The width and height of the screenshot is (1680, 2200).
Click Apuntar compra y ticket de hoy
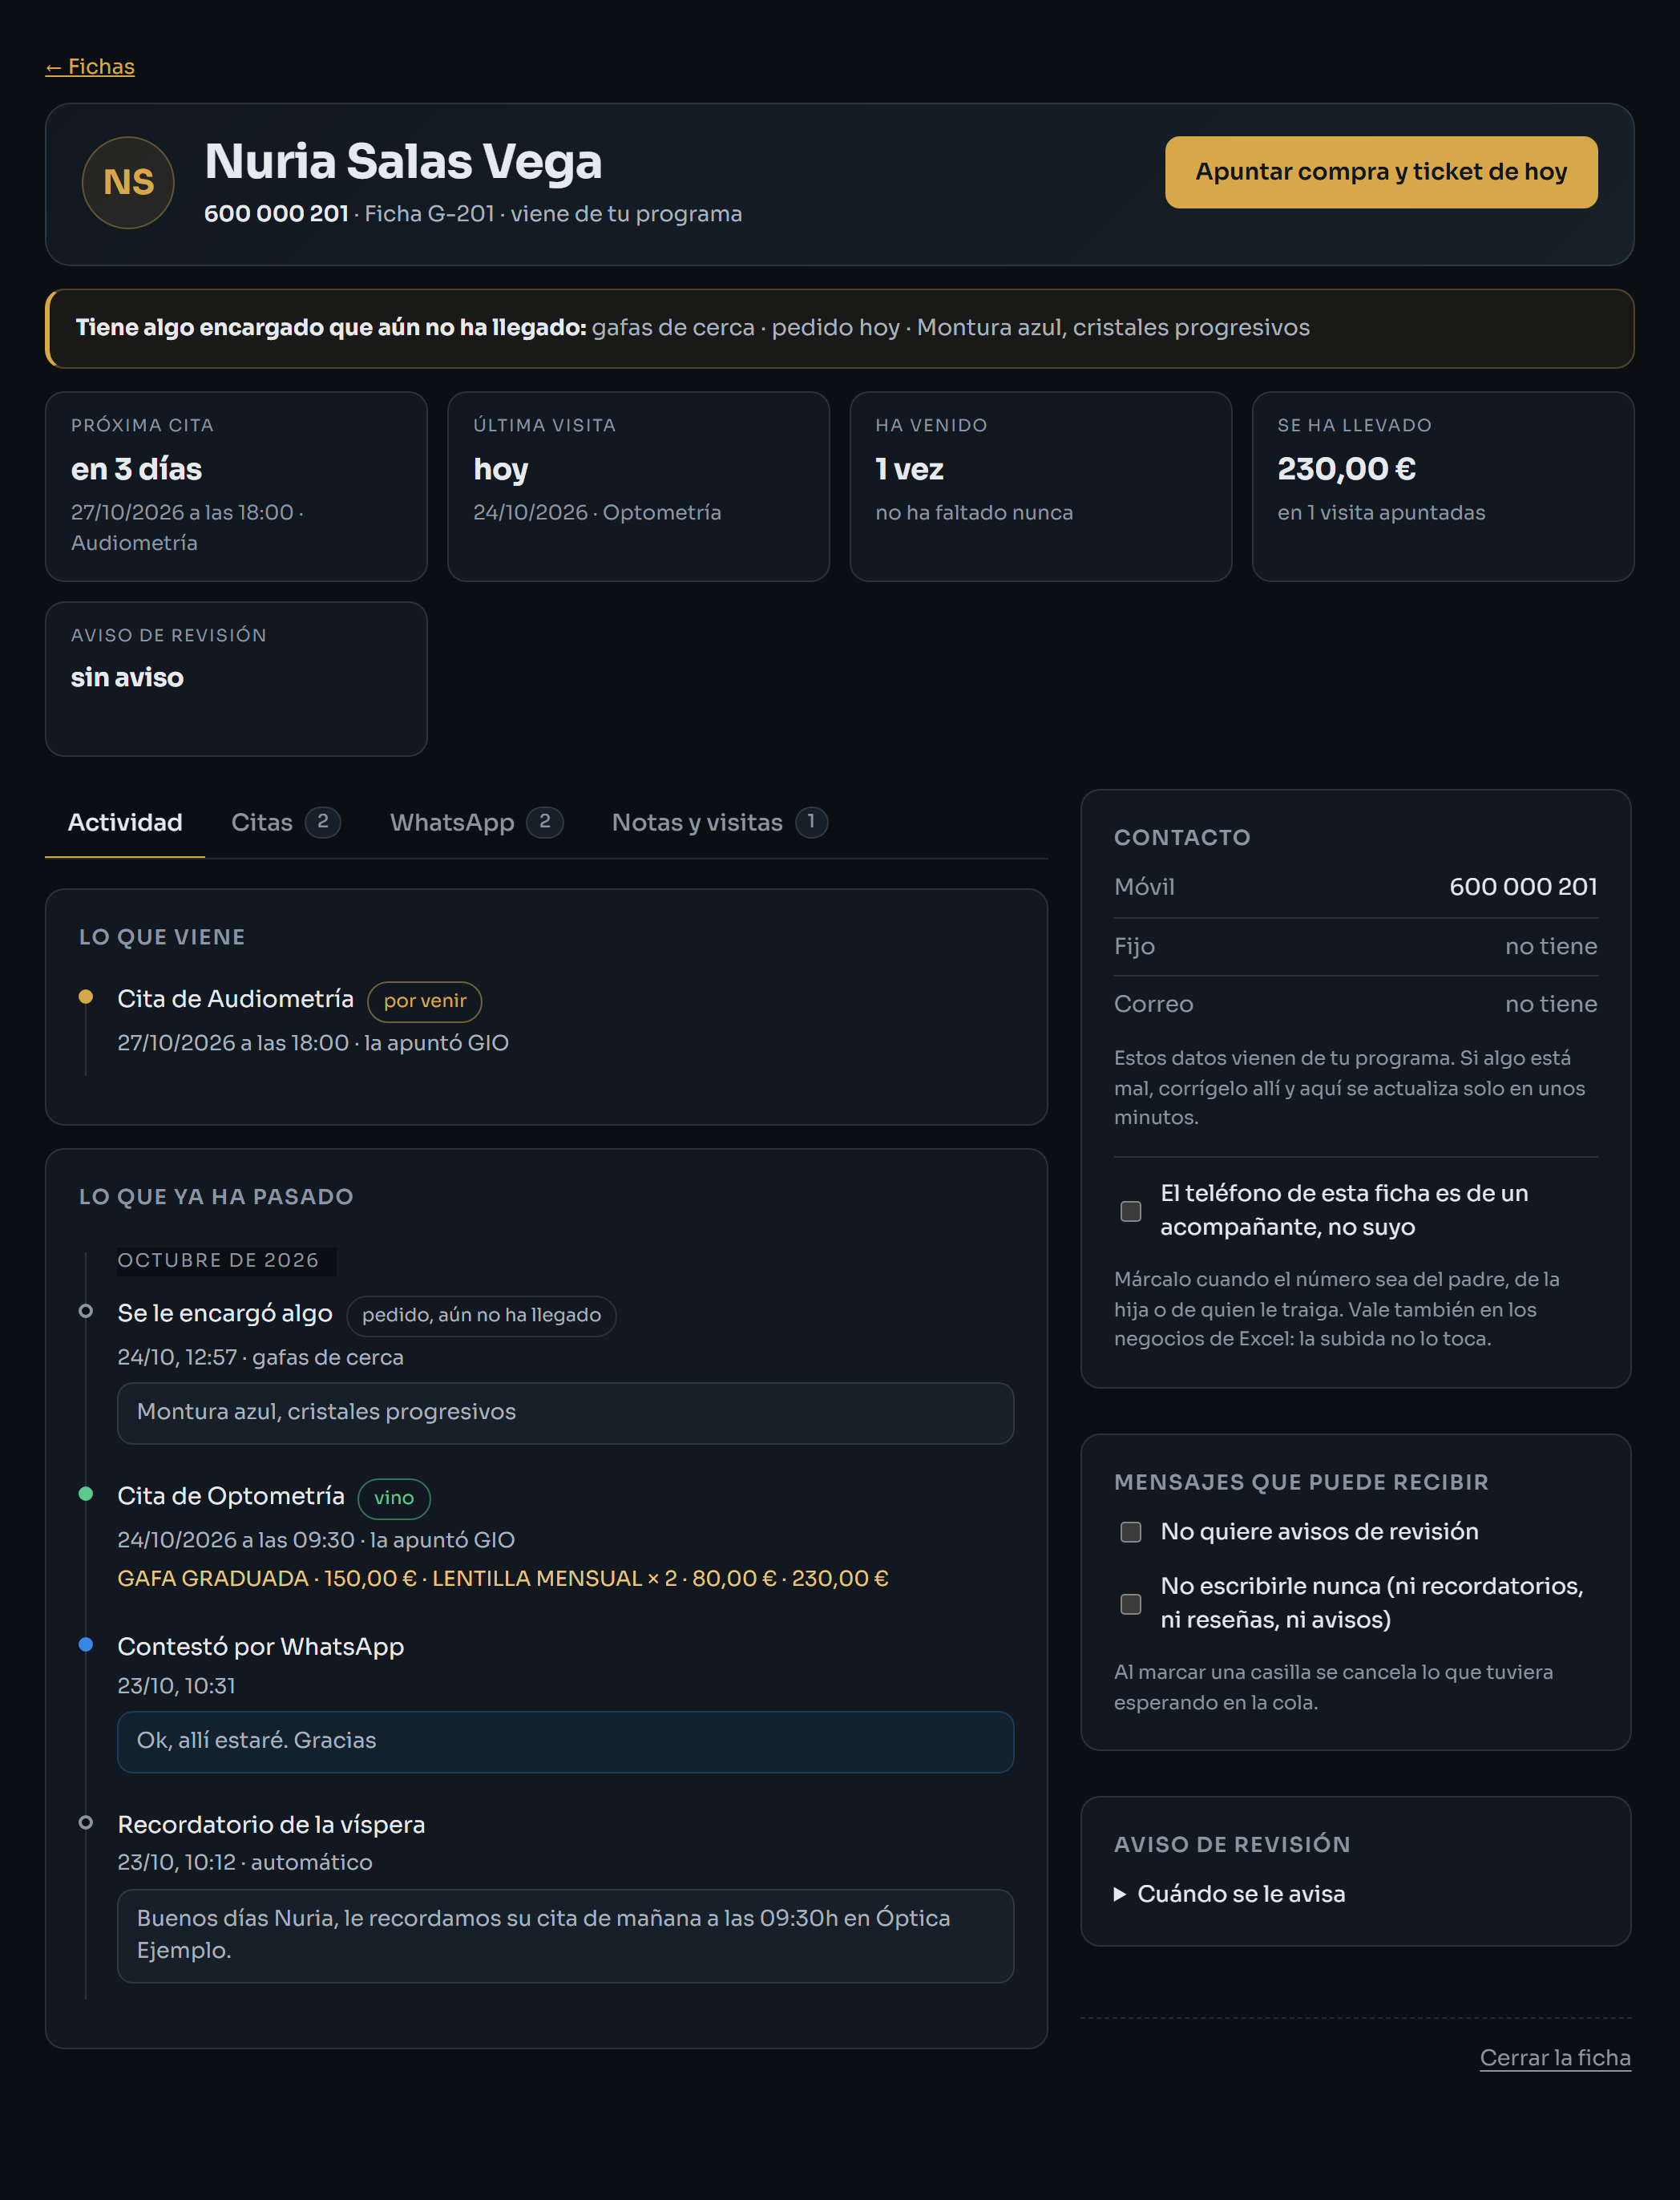[1381, 172]
